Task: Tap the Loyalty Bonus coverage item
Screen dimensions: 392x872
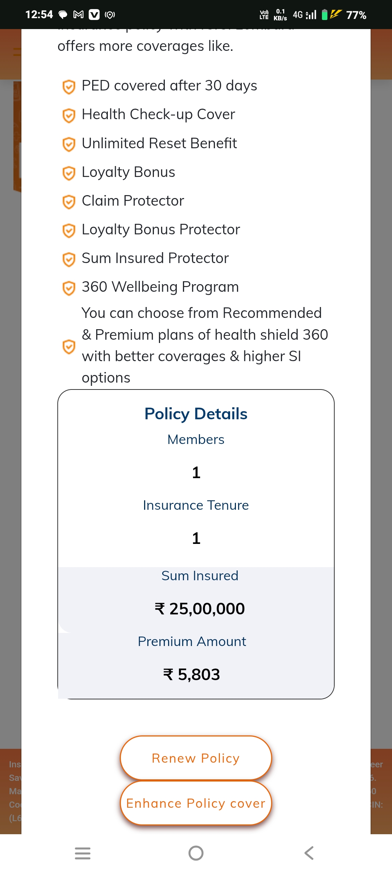Action: pos(128,172)
